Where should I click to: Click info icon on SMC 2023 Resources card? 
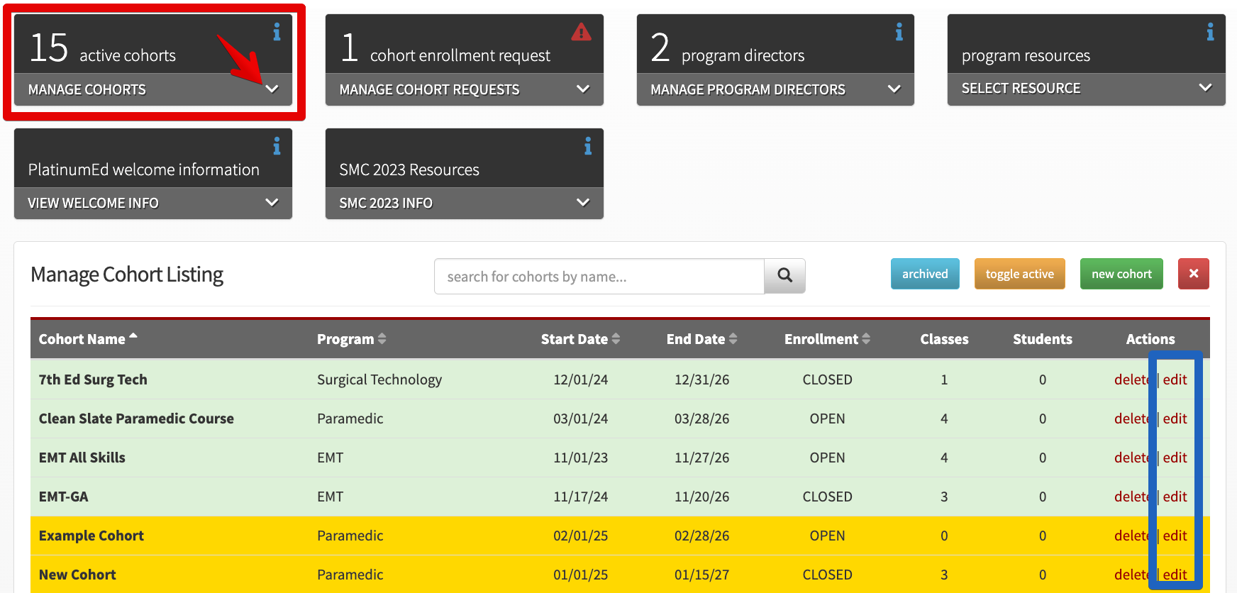click(x=587, y=146)
